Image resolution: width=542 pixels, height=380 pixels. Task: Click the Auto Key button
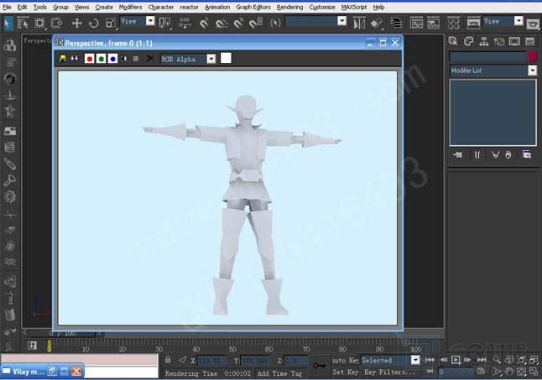point(345,360)
